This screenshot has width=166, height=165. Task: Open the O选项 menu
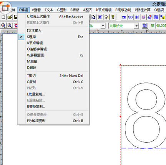(159, 10)
